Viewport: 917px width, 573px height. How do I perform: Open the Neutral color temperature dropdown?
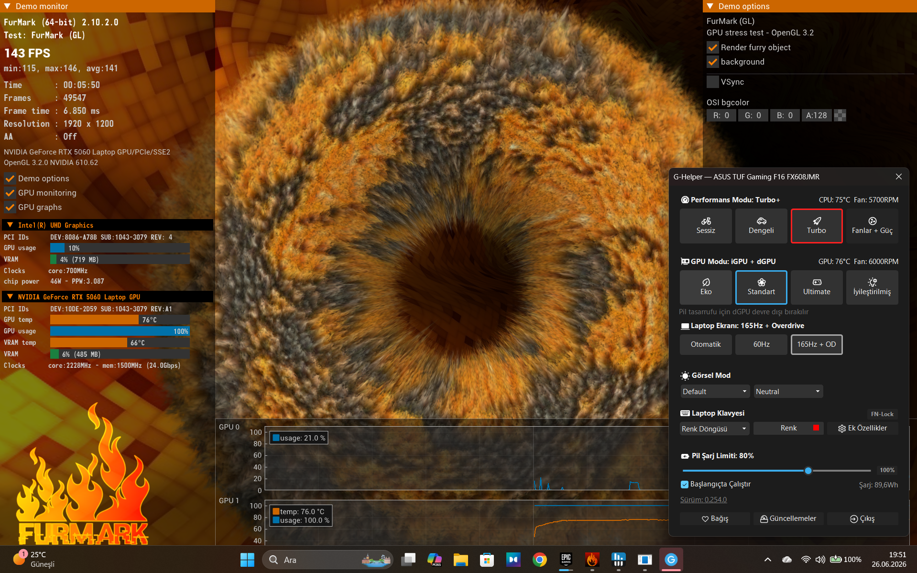tap(788, 391)
